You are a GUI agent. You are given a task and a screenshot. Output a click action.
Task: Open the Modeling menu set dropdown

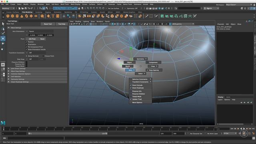[x=8, y=8]
